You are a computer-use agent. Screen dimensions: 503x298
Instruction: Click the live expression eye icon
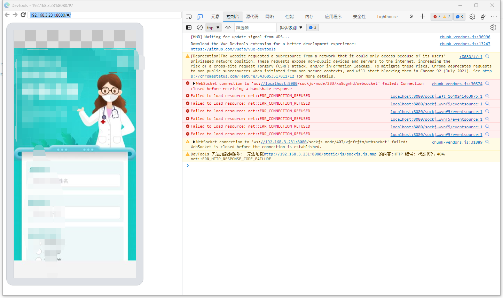tap(228, 27)
